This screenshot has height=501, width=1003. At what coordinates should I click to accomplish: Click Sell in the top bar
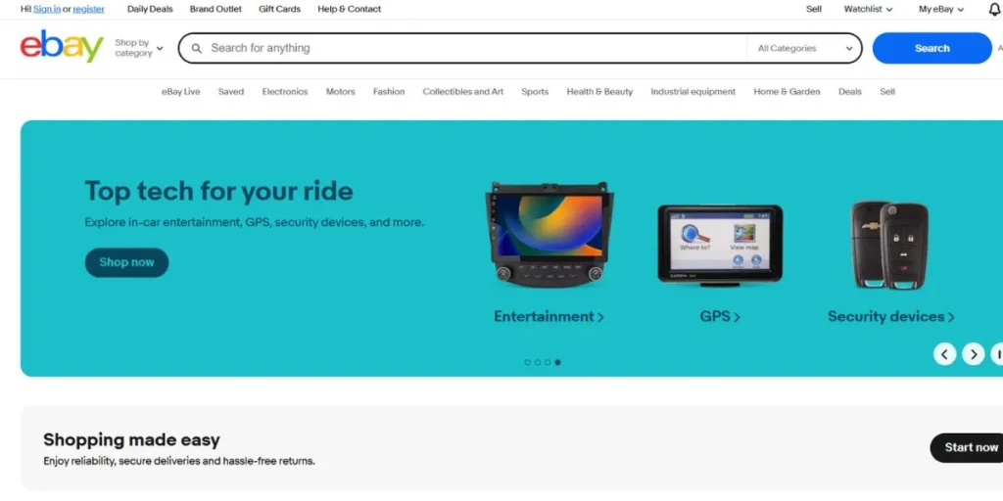coord(814,9)
